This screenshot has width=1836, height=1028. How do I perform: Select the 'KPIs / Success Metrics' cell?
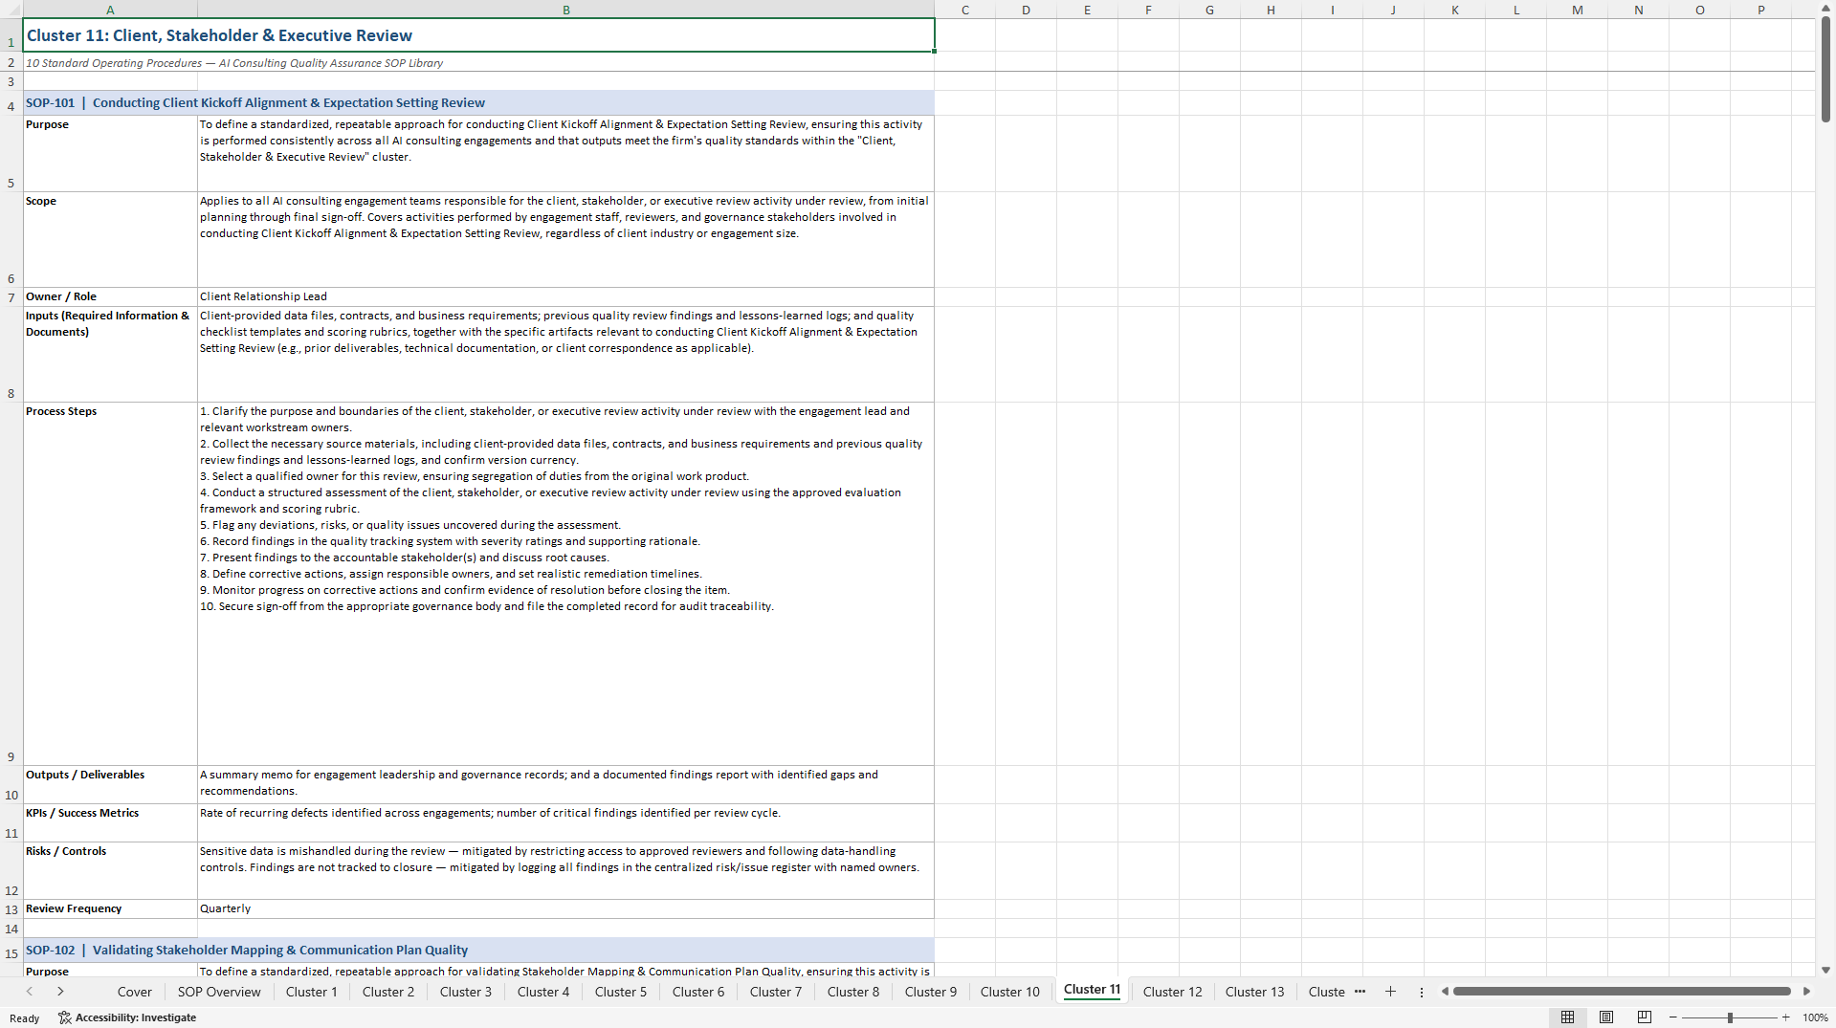pos(110,822)
